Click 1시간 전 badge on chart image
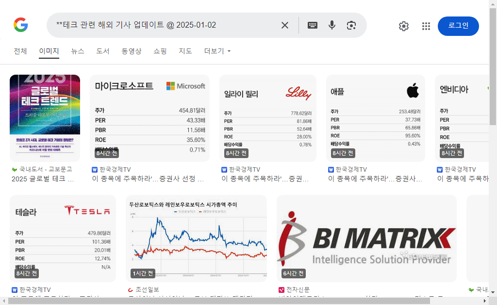This screenshot has height=305, width=497. tap(143, 273)
